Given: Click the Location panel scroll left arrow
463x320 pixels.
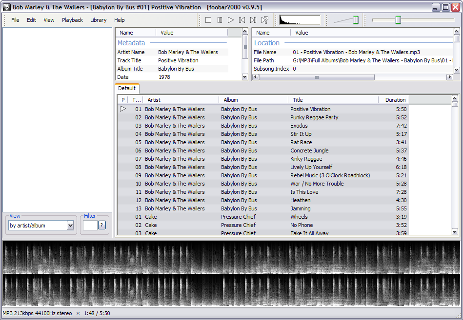Looking at the screenshot, I should 256,77.
